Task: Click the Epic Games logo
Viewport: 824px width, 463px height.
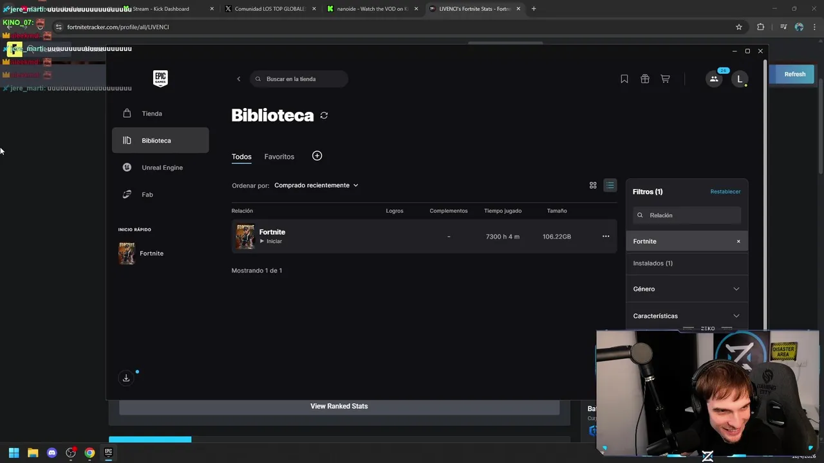Action: point(160,78)
